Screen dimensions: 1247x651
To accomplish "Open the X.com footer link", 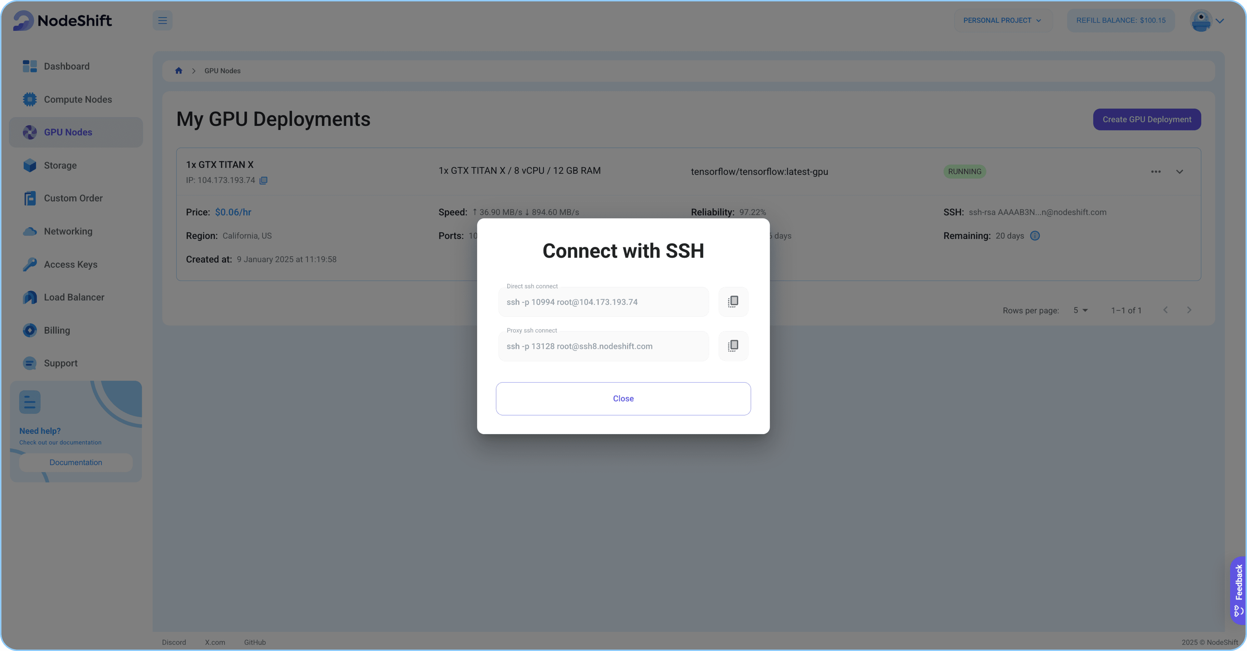I will [x=215, y=642].
